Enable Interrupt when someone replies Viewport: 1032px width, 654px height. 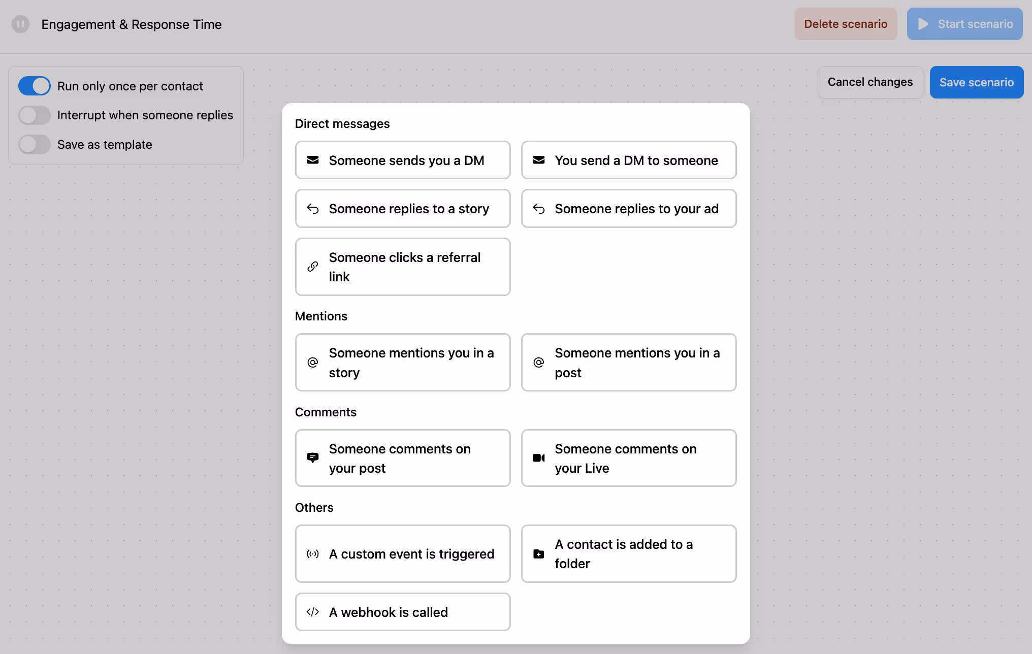point(34,115)
